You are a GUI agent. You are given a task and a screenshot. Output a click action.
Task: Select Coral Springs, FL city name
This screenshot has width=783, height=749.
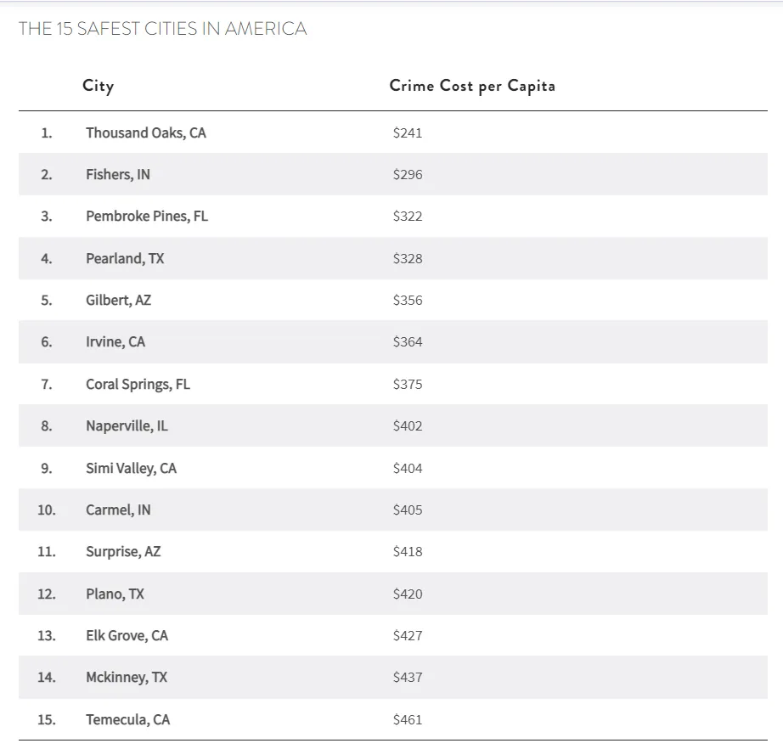point(138,384)
